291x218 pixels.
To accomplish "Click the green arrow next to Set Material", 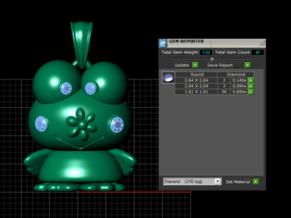I will (x=256, y=182).
